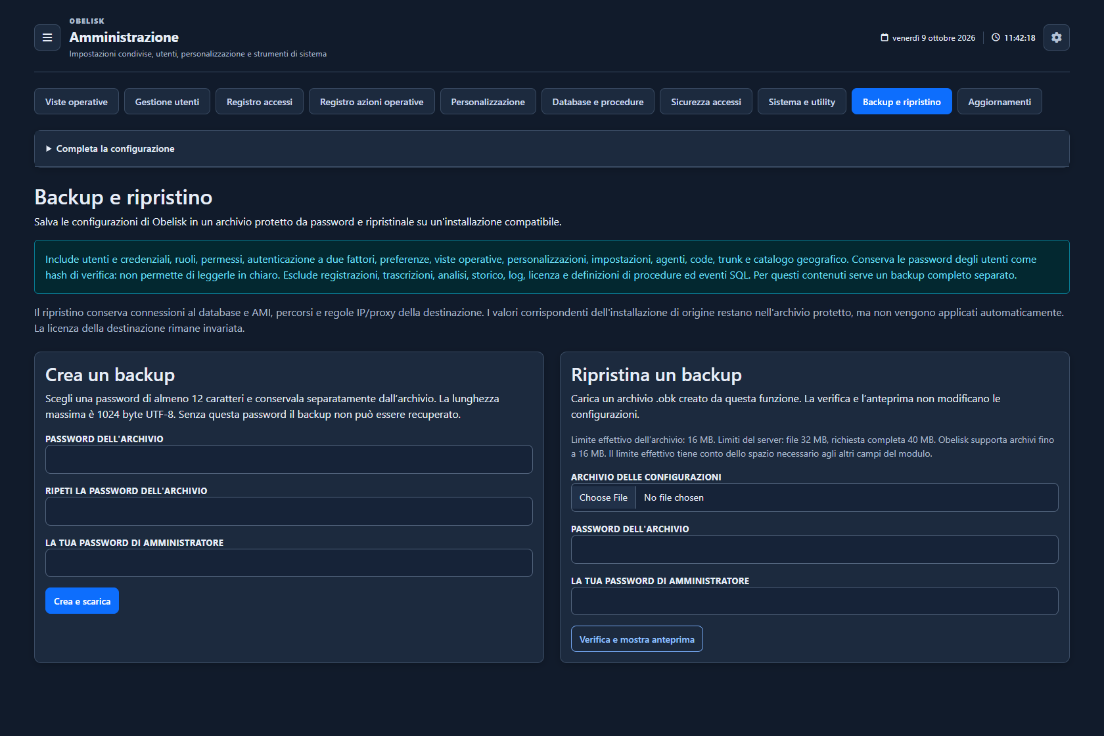Image resolution: width=1104 pixels, height=736 pixels.
Task: Focus the archive password field in Ripristina un backup
Action: [815, 549]
